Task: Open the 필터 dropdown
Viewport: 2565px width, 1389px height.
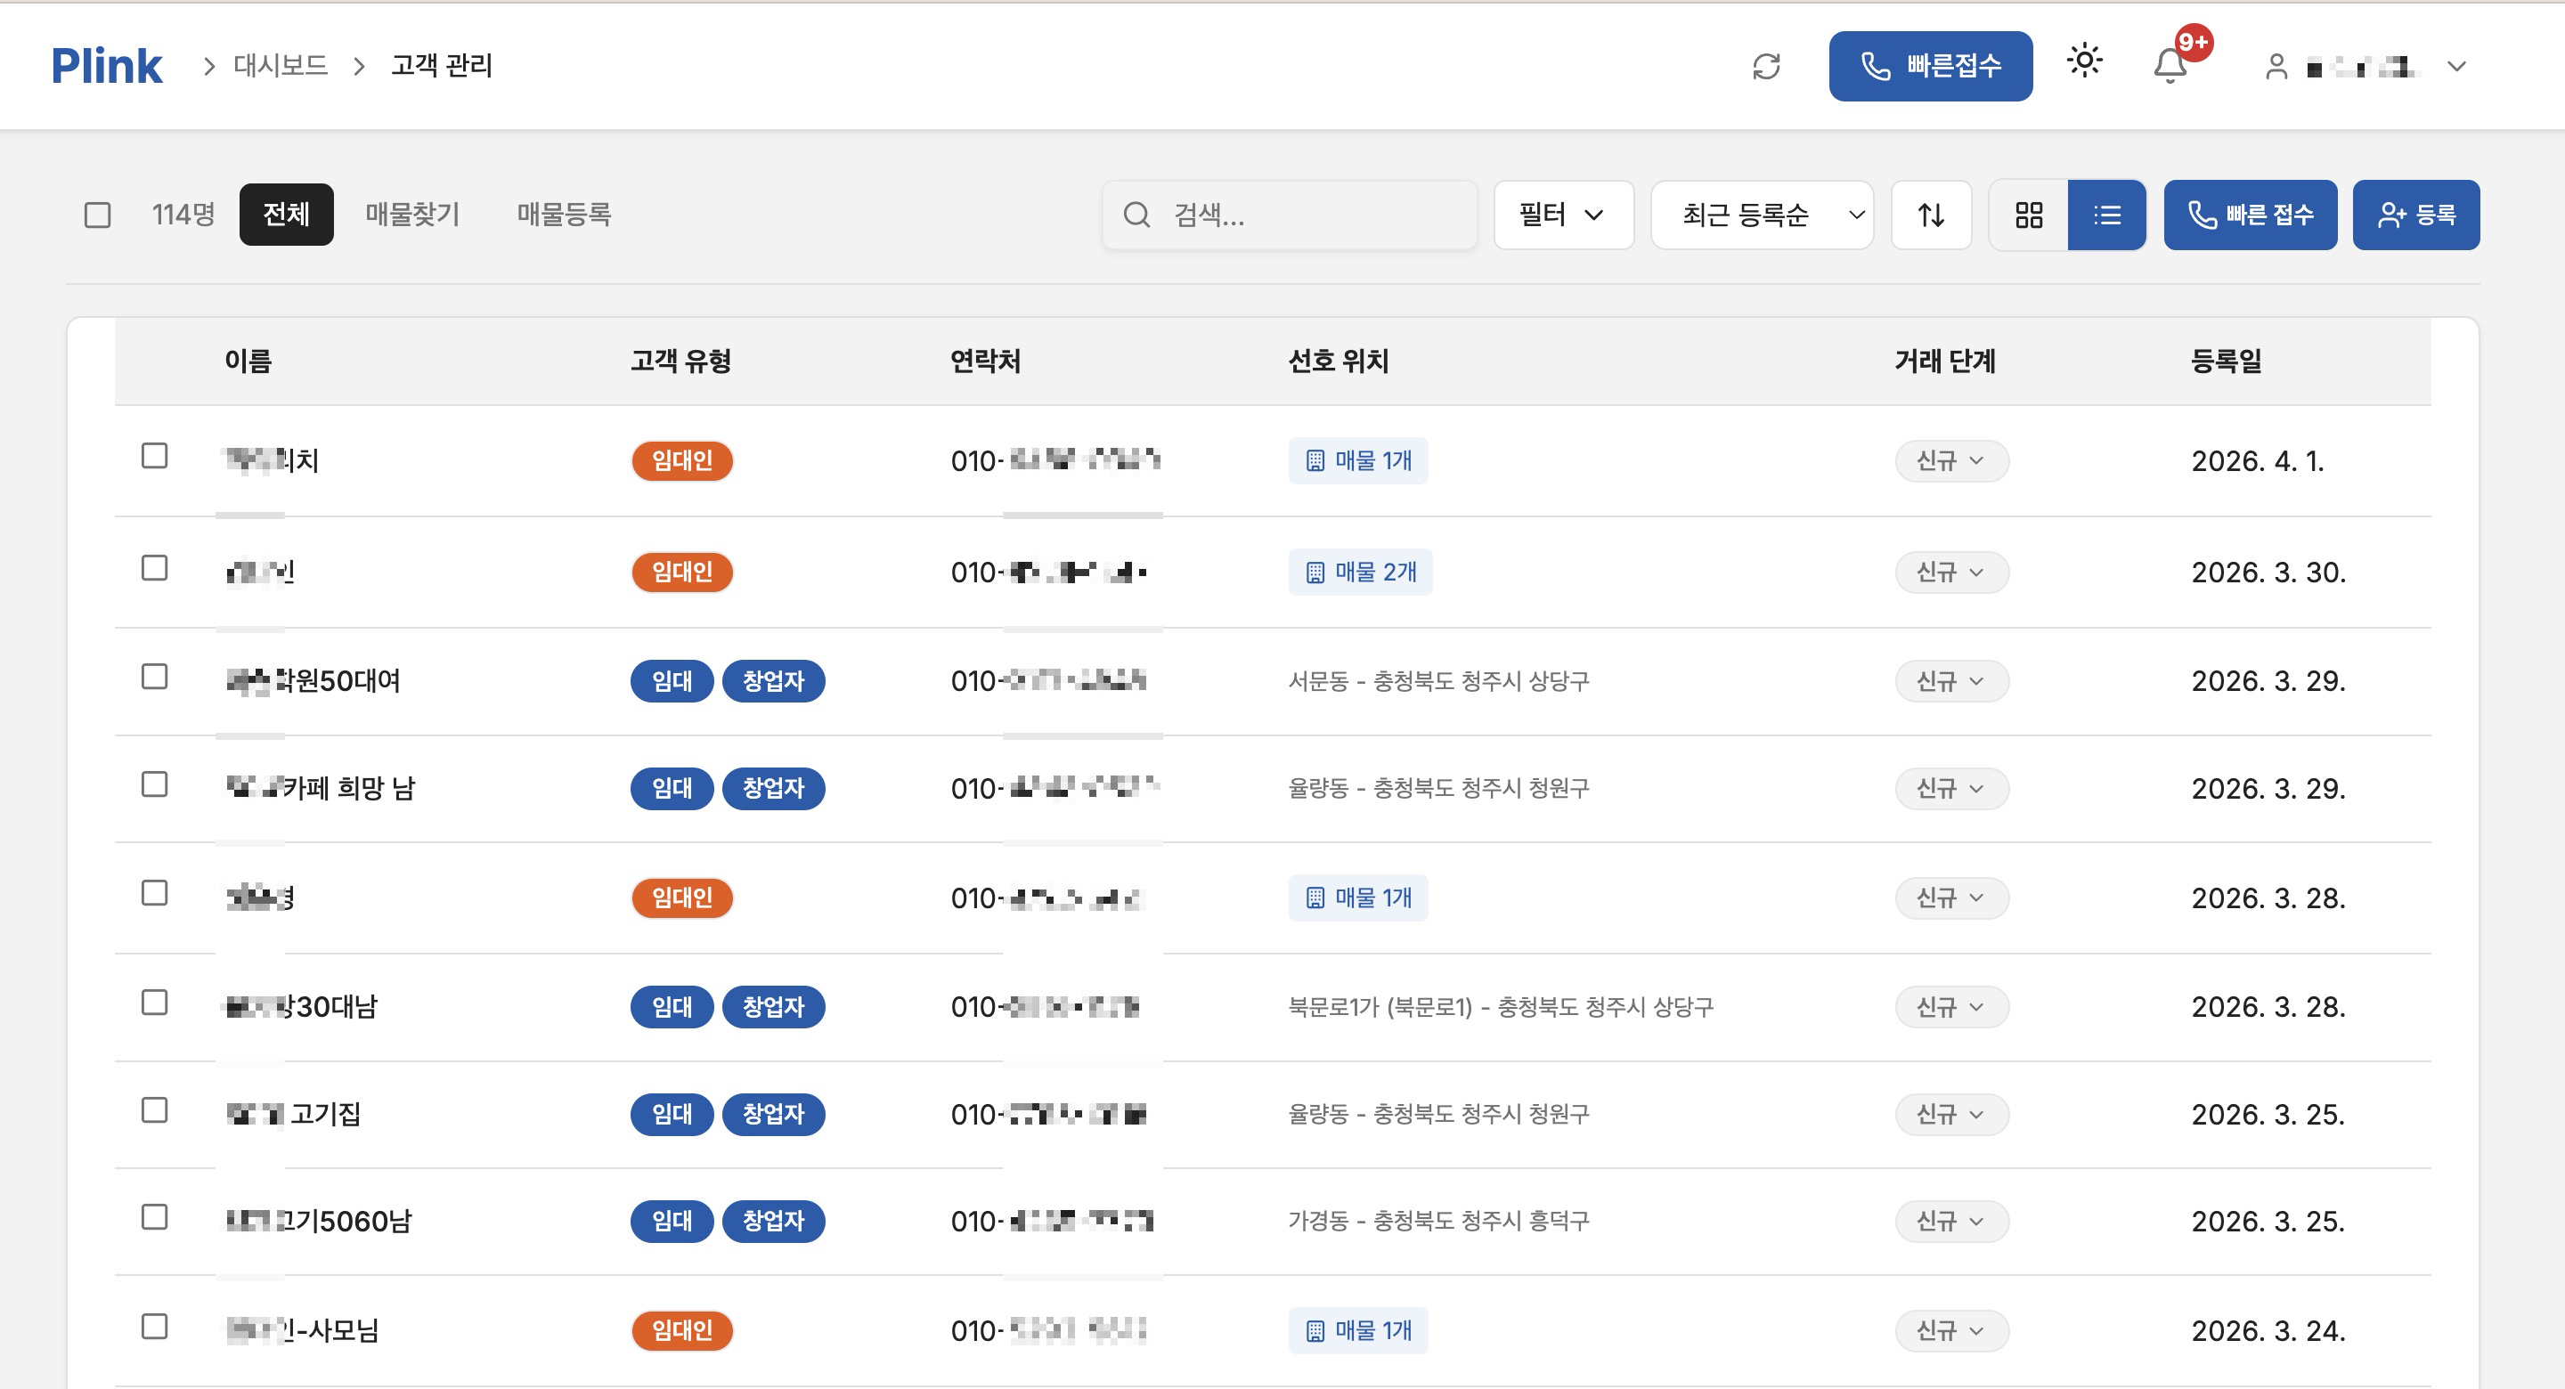Action: tap(1562, 215)
